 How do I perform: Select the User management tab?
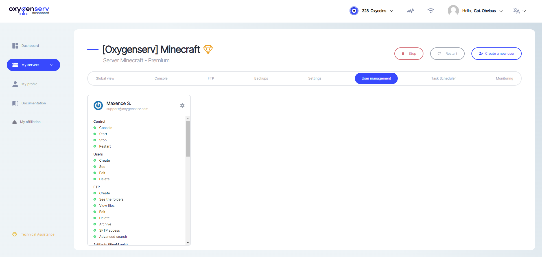(376, 78)
